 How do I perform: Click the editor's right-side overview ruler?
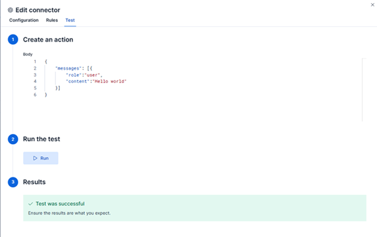click(x=364, y=90)
